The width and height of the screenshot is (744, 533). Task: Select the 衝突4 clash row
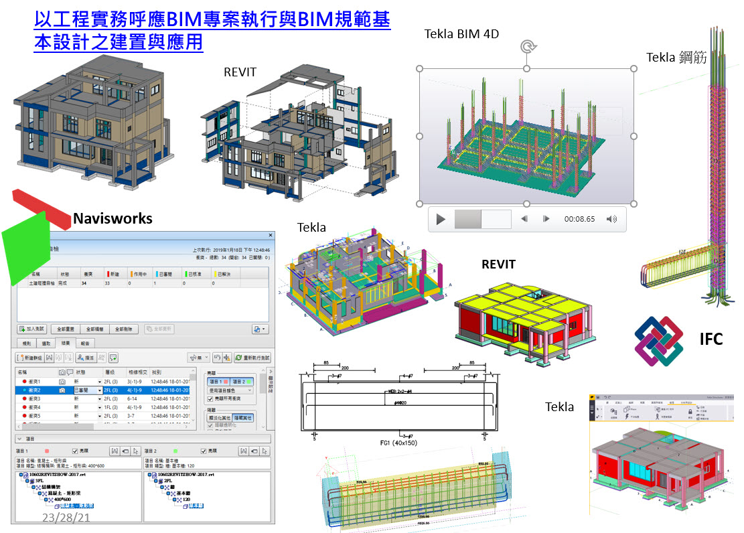pos(103,407)
